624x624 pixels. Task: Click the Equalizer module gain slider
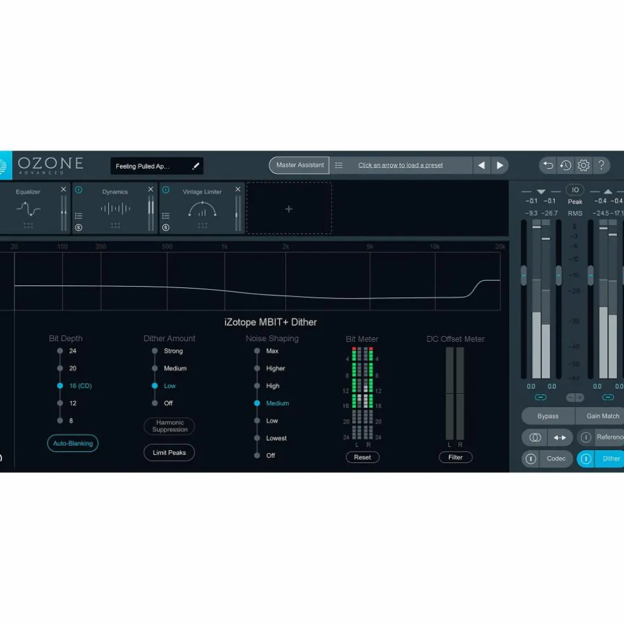pos(63,213)
